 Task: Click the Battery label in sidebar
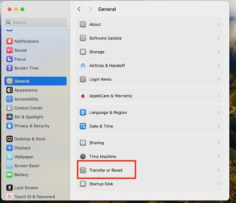click(x=21, y=175)
